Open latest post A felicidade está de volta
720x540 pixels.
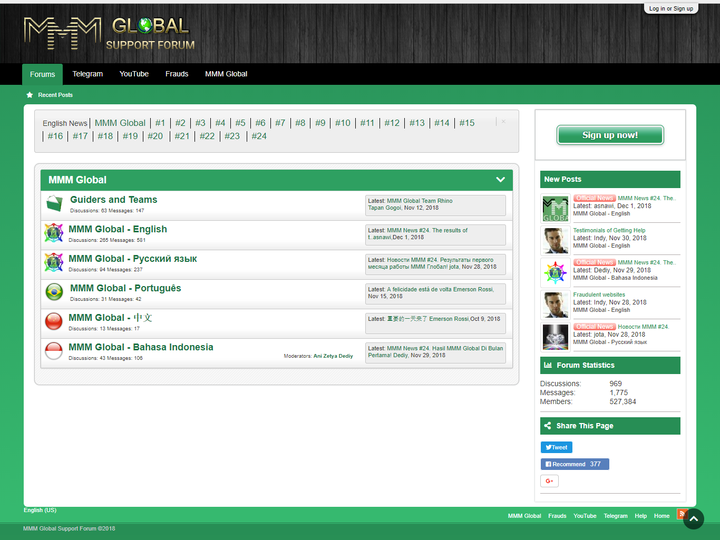420,289
